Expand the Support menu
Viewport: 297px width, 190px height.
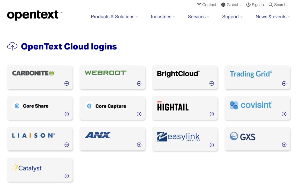(x=232, y=17)
